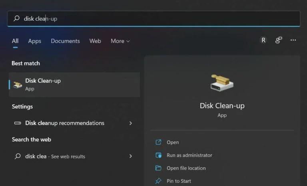Screen dimensions: 307x186
Task: Click Run as administrator
Action: [189, 155]
